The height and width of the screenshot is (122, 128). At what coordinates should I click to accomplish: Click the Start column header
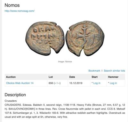[94, 77]
